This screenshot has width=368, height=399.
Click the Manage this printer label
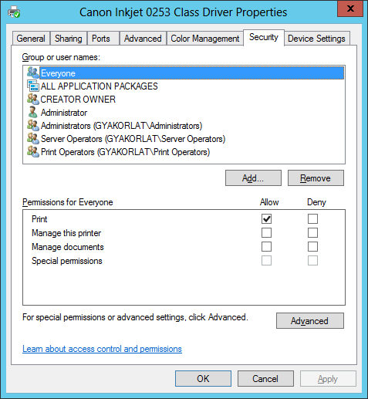tap(66, 233)
